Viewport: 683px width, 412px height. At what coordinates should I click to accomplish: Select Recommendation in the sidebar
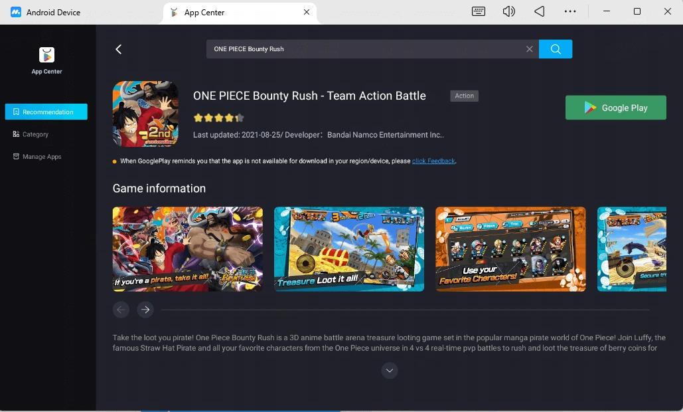click(46, 111)
